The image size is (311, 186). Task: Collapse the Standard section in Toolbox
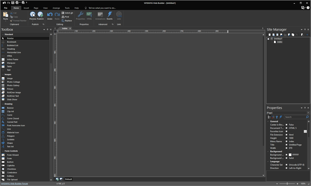pyautogui.click(x=3, y=34)
